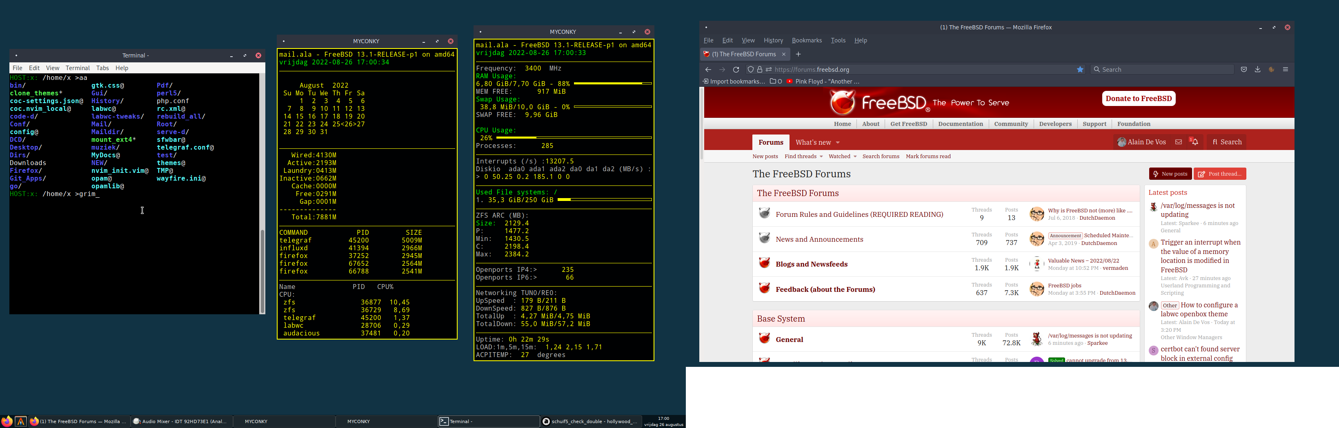Open the Pocket save icon

[x=1244, y=70]
